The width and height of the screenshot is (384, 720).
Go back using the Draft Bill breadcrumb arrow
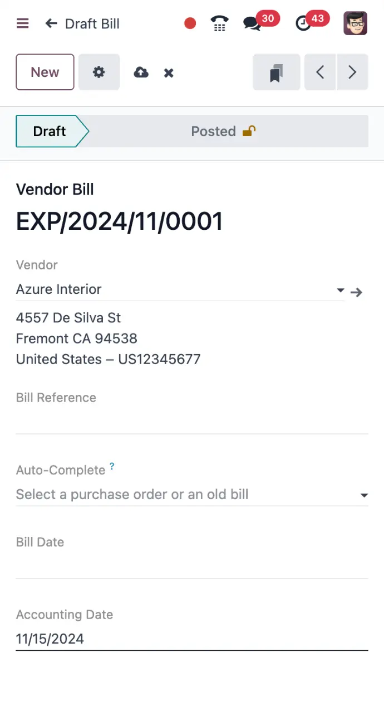[50, 23]
